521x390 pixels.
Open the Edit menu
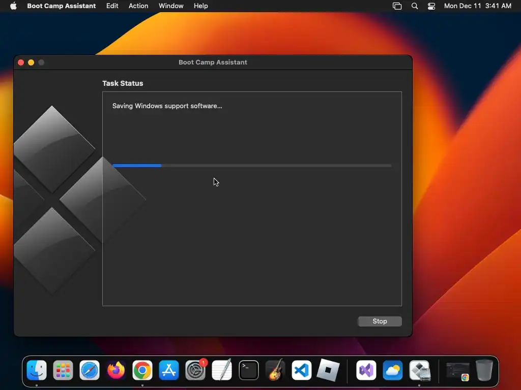point(112,6)
